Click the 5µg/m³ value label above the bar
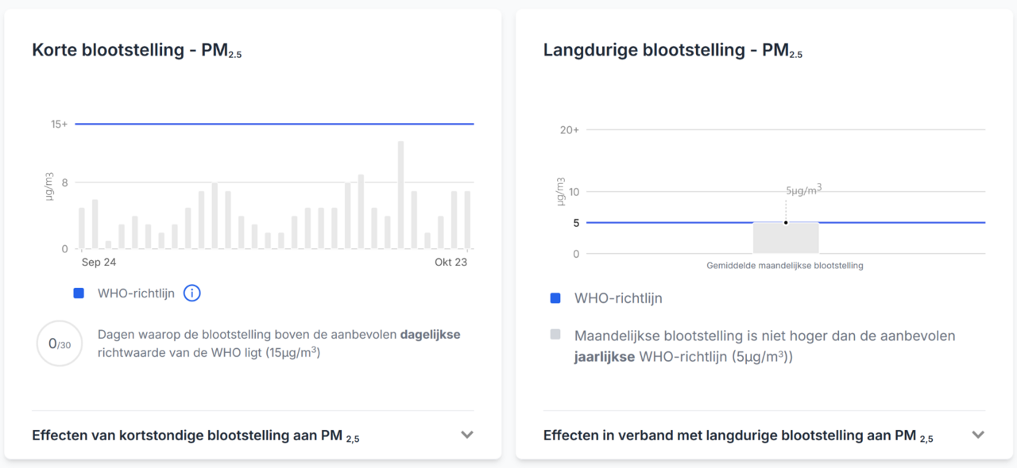Screen dimensions: 1017x468 coord(803,190)
